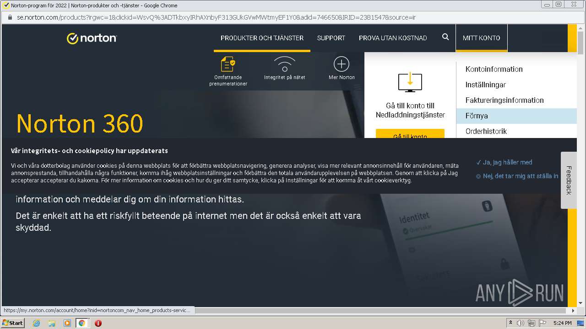Accept cookies with Ja, jag håller med
This screenshot has height=329, width=586.
coord(504,162)
